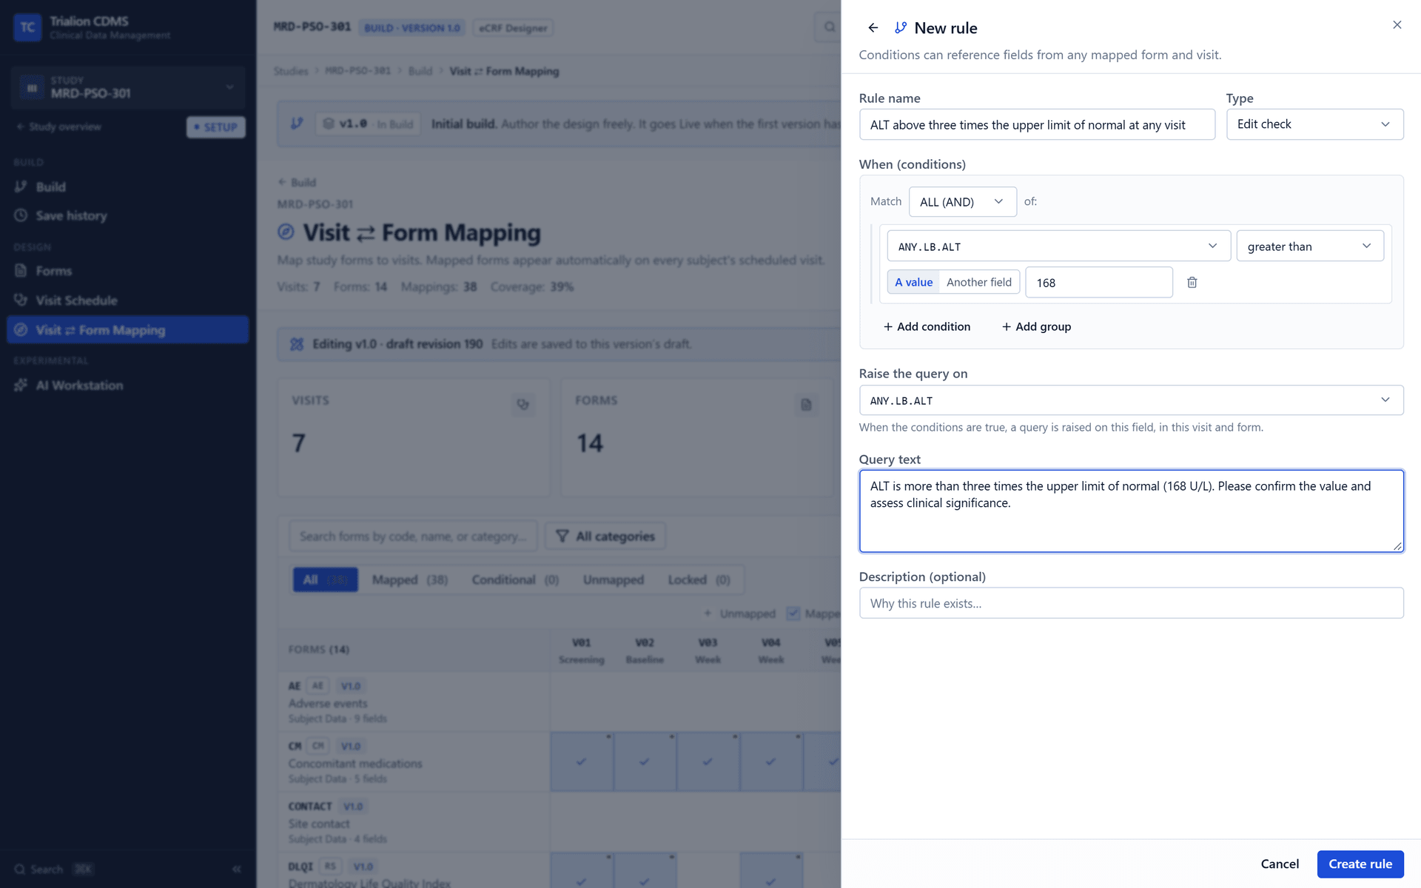Switch comparison to 'Another field'
This screenshot has width=1421, height=888.
[x=978, y=282]
